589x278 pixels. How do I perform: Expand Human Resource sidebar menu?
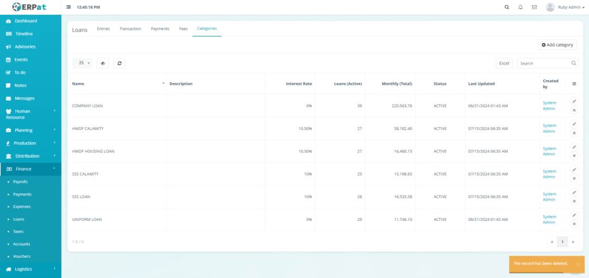coord(30,114)
